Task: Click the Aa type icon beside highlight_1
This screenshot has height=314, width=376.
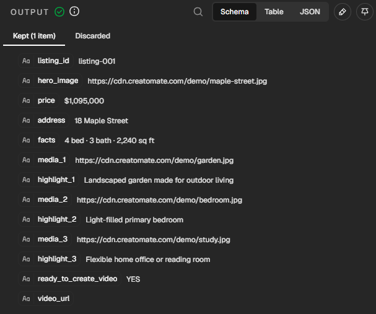Action: click(26, 180)
